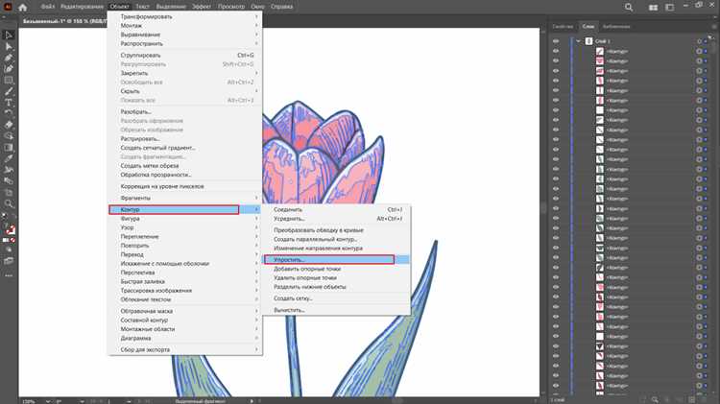Choose Упростить... in the Контур submenu
Image resolution: width=720 pixels, height=404 pixels.
(337, 260)
